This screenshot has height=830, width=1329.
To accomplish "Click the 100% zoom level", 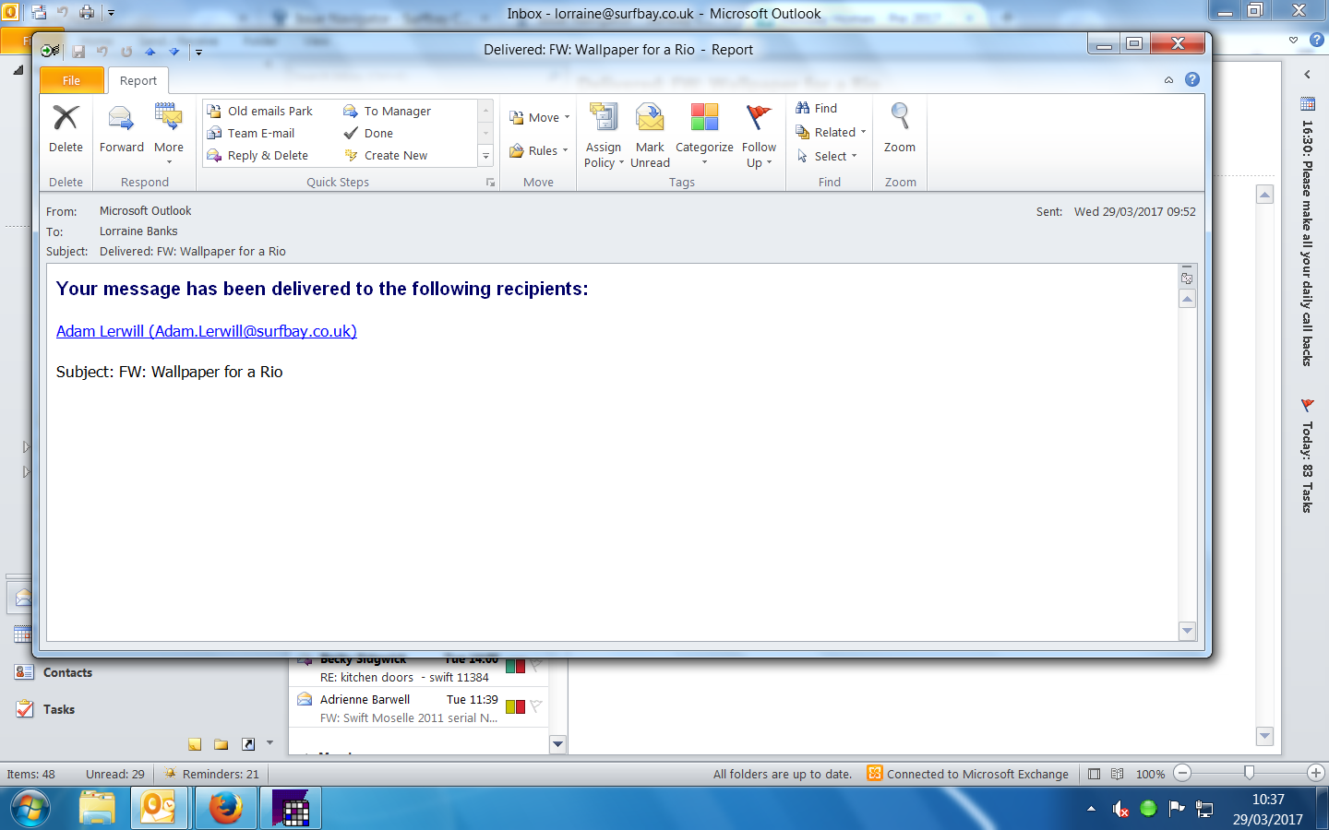I will tap(1150, 774).
